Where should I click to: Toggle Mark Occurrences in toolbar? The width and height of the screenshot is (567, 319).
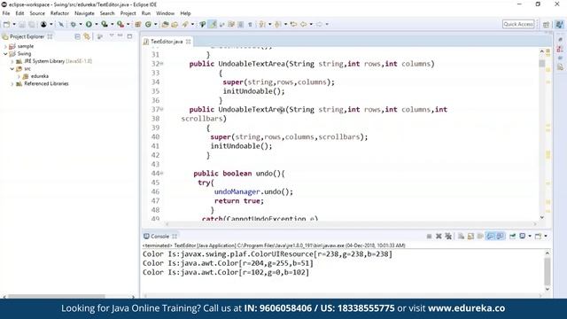[213, 24]
